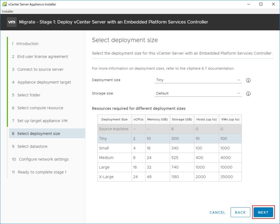Click the CANCEL button
280x224 pixels.
[x=217, y=212]
